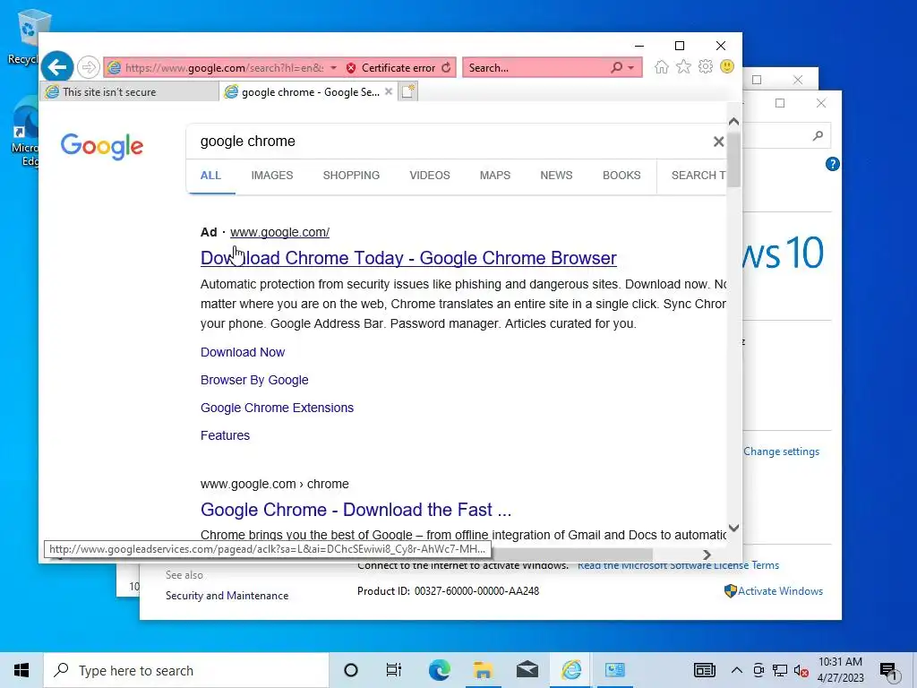Image resolution: width=917 pixels, height=688 pixels.
Task: Click the www.google.com/ ad URL
Action: coord(279,232)
